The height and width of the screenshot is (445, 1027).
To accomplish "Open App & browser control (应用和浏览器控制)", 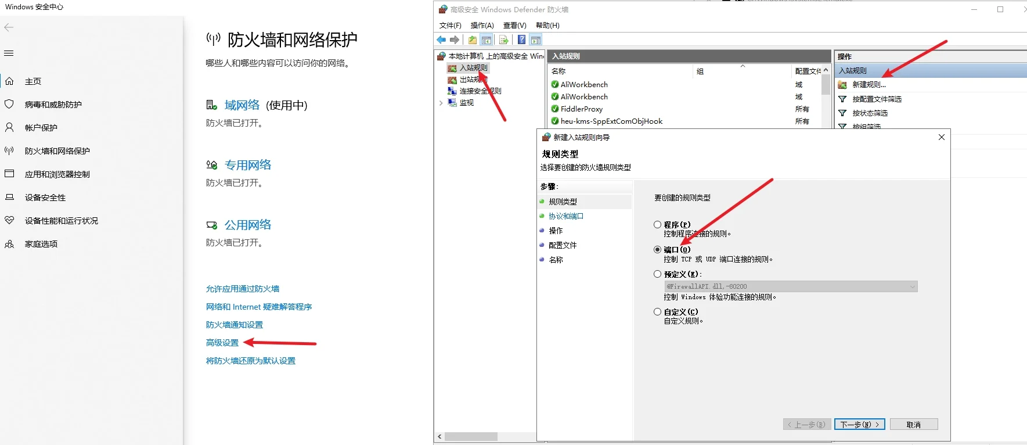I will [57, 174].
